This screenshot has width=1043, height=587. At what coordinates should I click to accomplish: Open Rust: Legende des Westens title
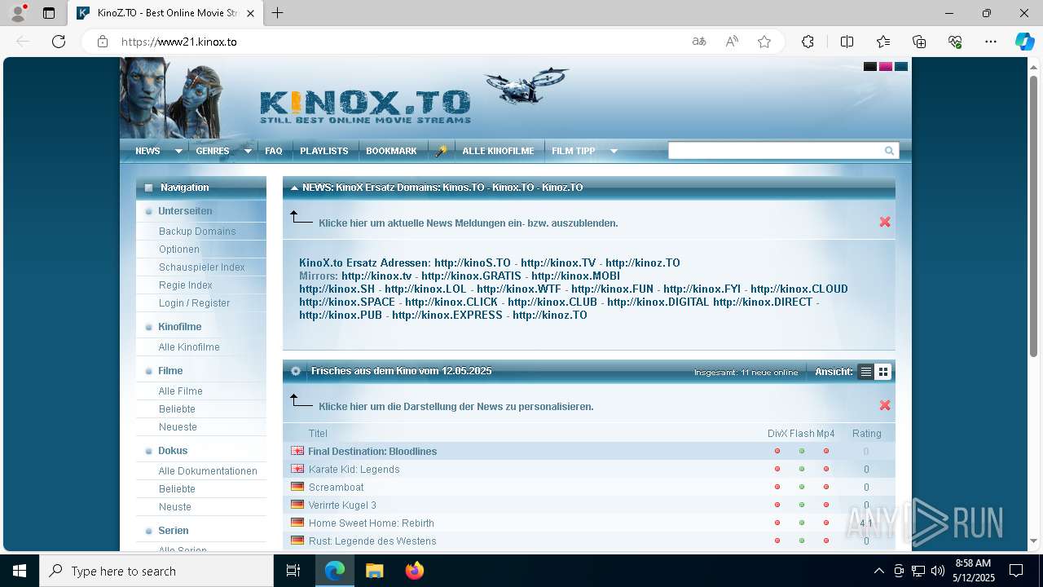[372, 541]
